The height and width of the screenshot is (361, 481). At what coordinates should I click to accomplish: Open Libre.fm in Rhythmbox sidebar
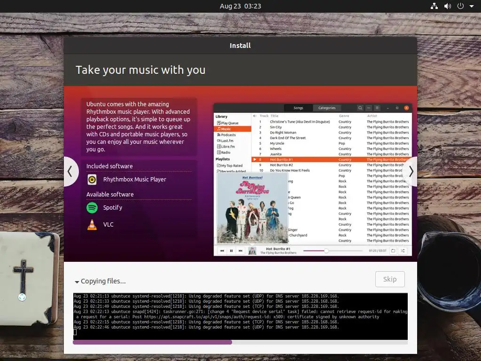[x=226, y=147]
